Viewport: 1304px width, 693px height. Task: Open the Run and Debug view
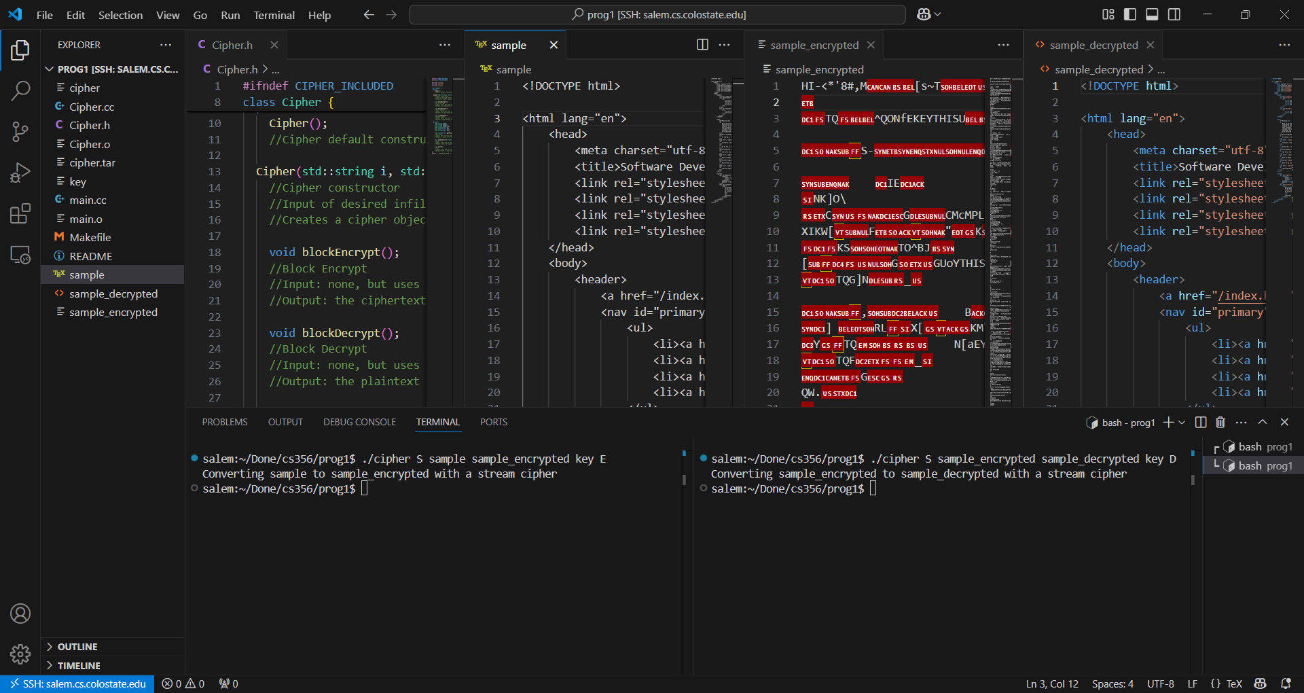click(x=20, y=173)
